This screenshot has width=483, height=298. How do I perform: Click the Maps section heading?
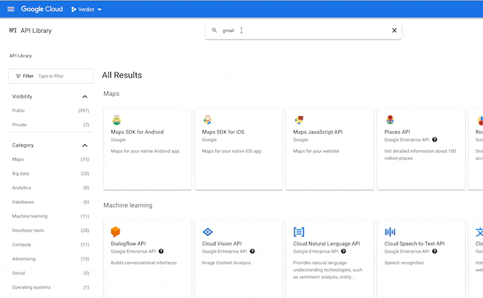pyautogui.click(x=111, y=94)
